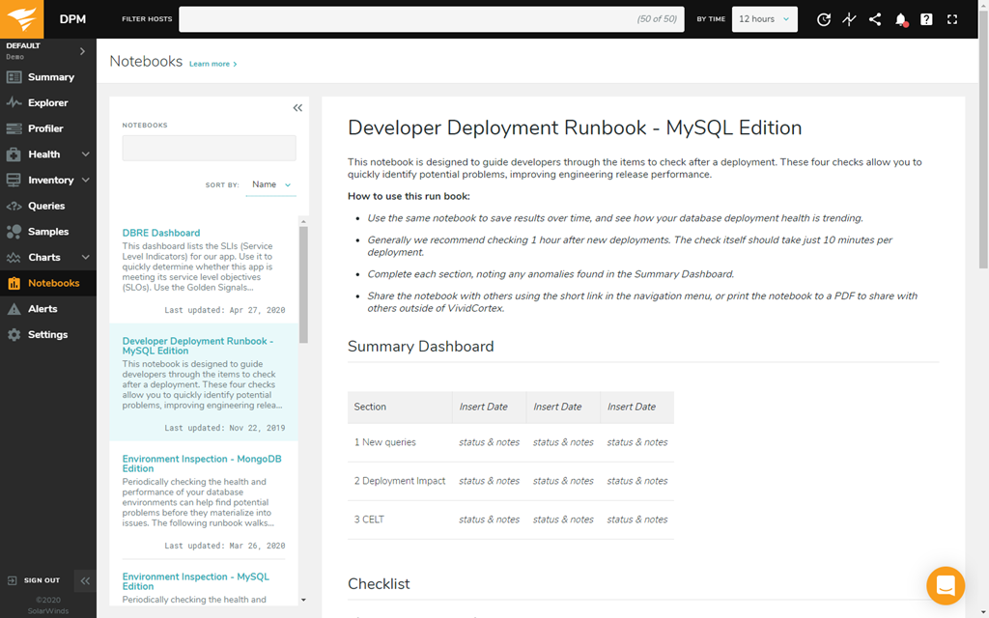The height and width of the screenshot is (618, 989).
Task: Collapse the left navigation sidebar
Action: pos(85,580)
